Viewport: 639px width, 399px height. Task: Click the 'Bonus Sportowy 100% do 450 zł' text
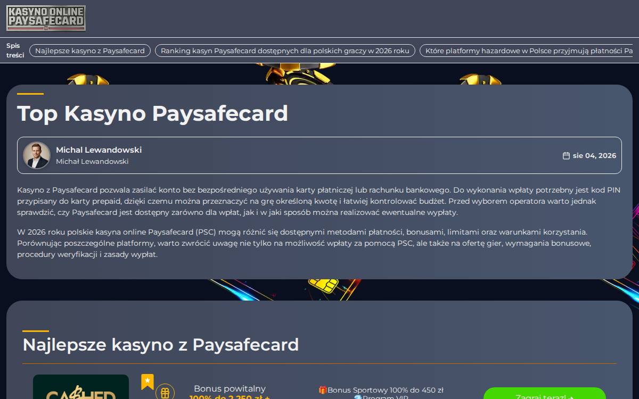(381, 390)
